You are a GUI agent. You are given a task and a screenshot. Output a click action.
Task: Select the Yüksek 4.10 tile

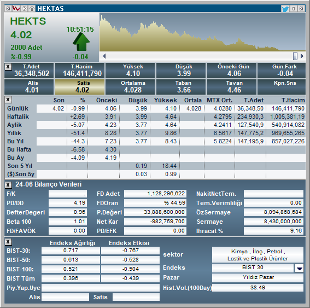coord(130,71)
